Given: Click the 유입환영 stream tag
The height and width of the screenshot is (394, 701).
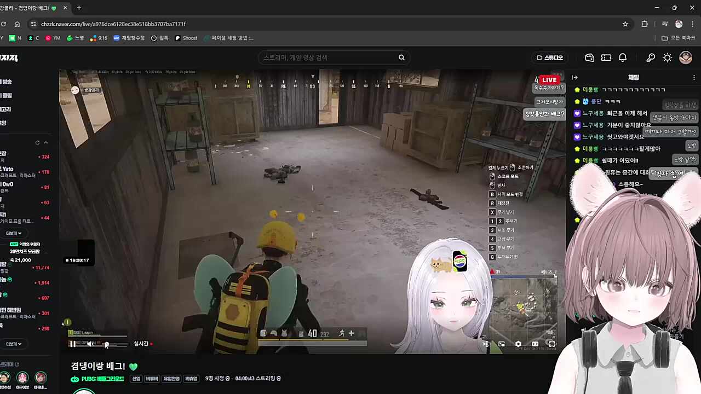Looking at the screenshot, I should pyautogui.click(x=171, y=379).
